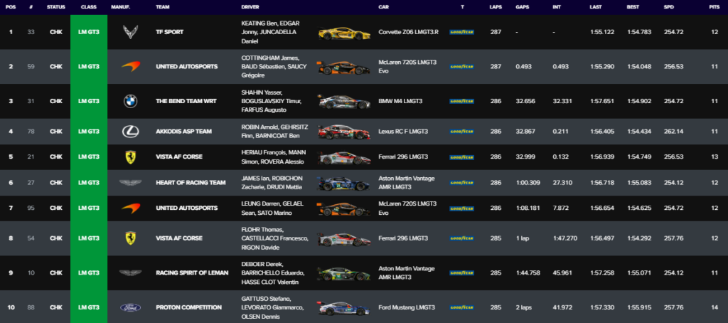Click the KEATING Ben driver lineup text
This screenshot has width=728, height=323.
click(x=272, y=32)
